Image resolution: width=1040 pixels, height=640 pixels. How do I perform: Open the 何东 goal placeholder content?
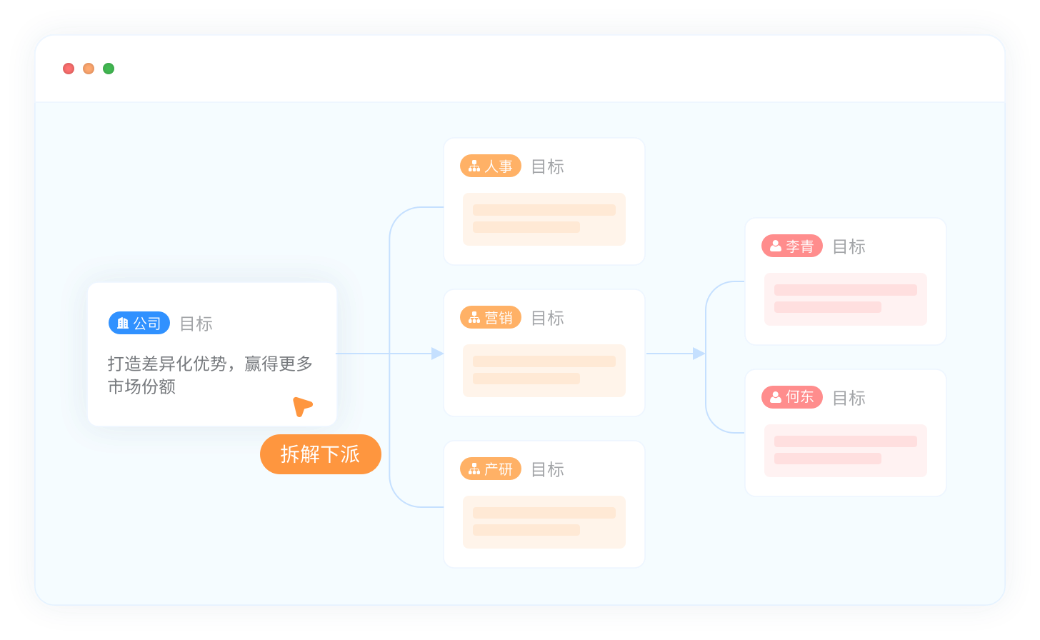click(846, 451)
